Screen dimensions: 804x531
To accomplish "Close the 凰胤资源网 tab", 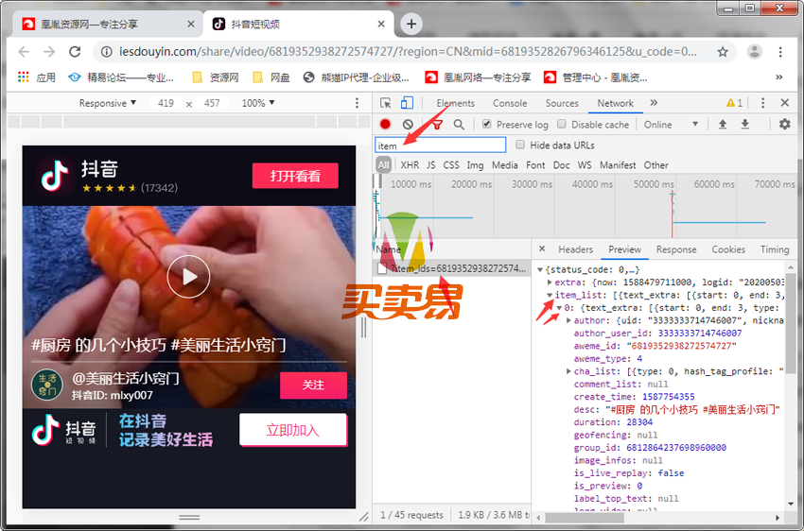I will click(x=191, y=24).
